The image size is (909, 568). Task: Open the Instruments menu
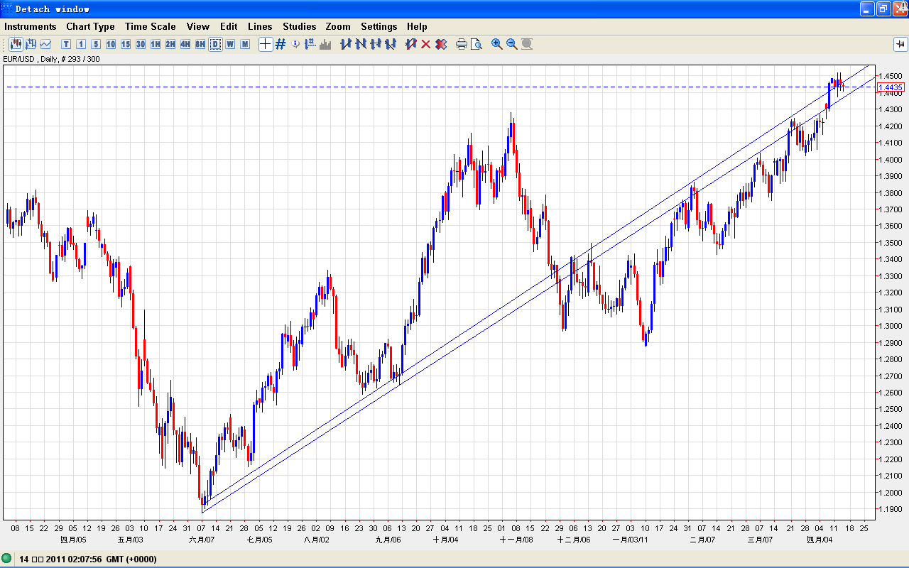tap(31, 26)
